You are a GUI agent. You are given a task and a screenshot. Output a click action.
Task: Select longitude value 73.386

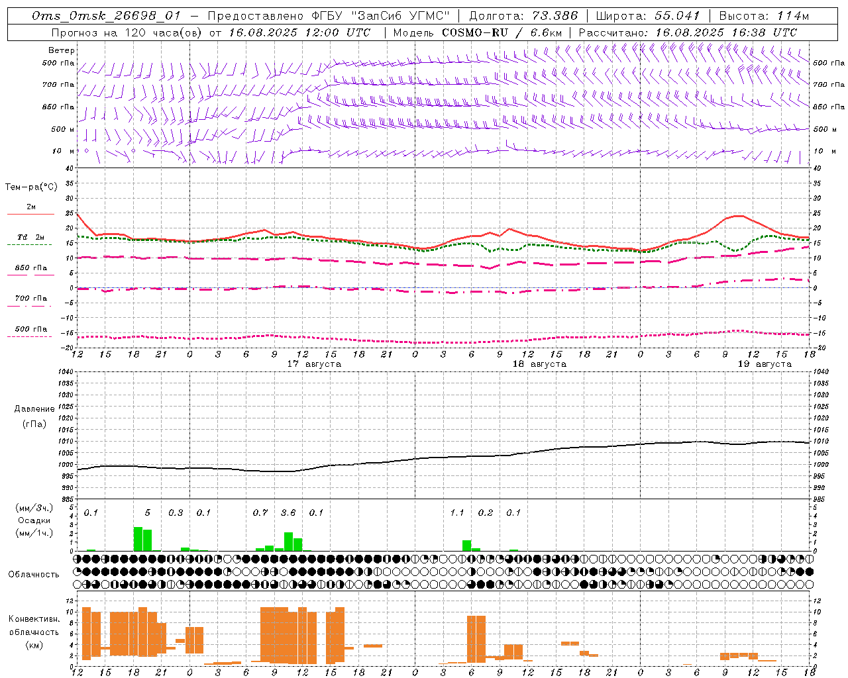(x=555, y=16)
